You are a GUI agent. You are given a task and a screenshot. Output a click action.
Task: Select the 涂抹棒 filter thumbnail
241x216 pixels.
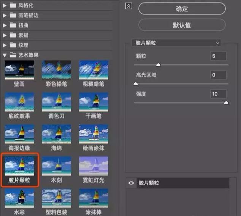pos(94,198)
